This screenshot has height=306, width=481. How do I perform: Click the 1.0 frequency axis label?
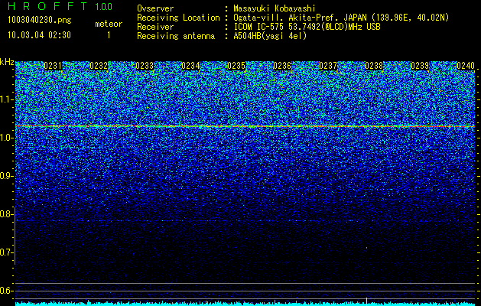pos(6,138)
